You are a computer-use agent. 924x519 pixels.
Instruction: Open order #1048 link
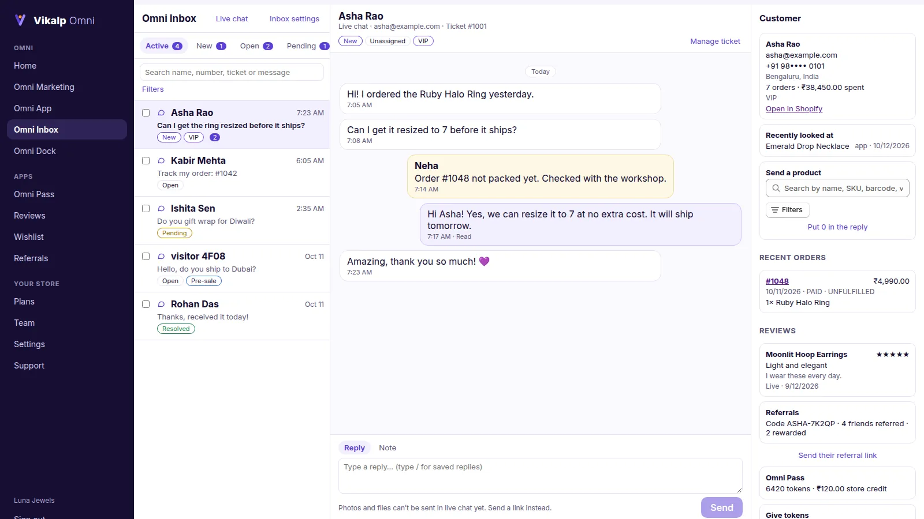tap(777, 281)
